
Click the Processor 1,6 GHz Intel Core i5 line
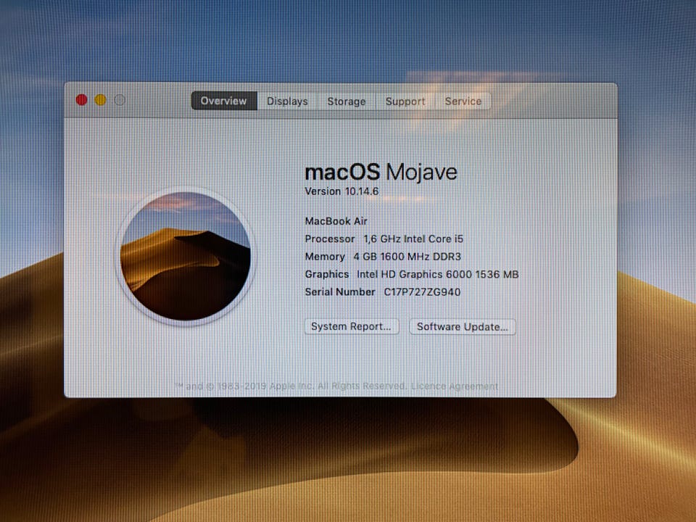pyautogui.click(x=384, y=239)
